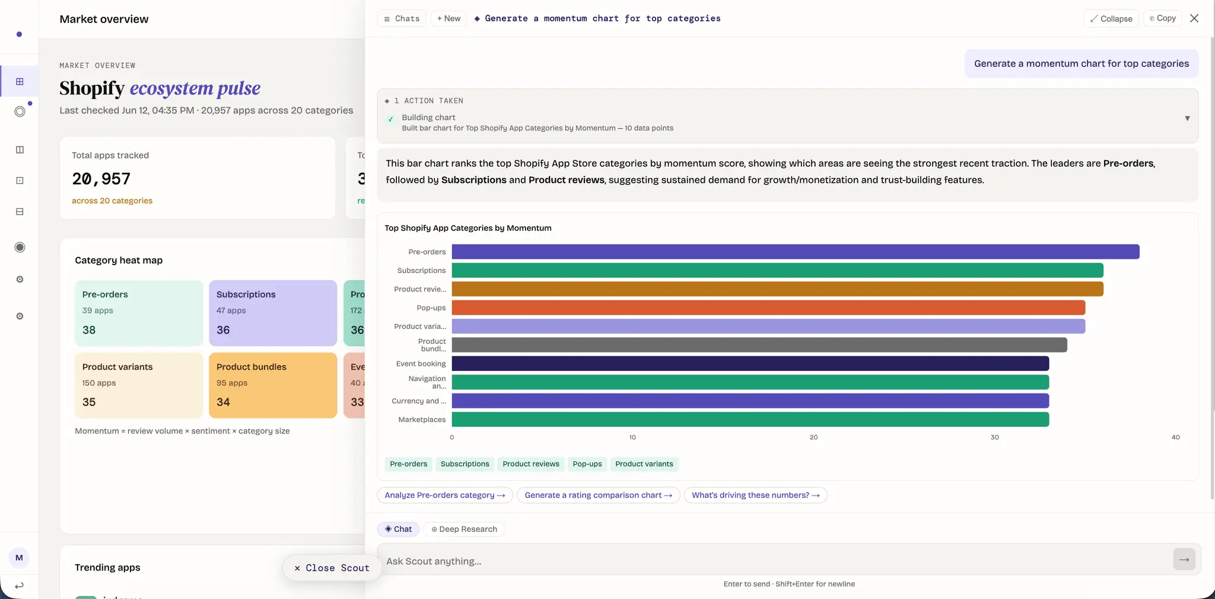Viewport: 1215px width, 599px height.
Task: Open the Chats list
Action: click(402, 18)
